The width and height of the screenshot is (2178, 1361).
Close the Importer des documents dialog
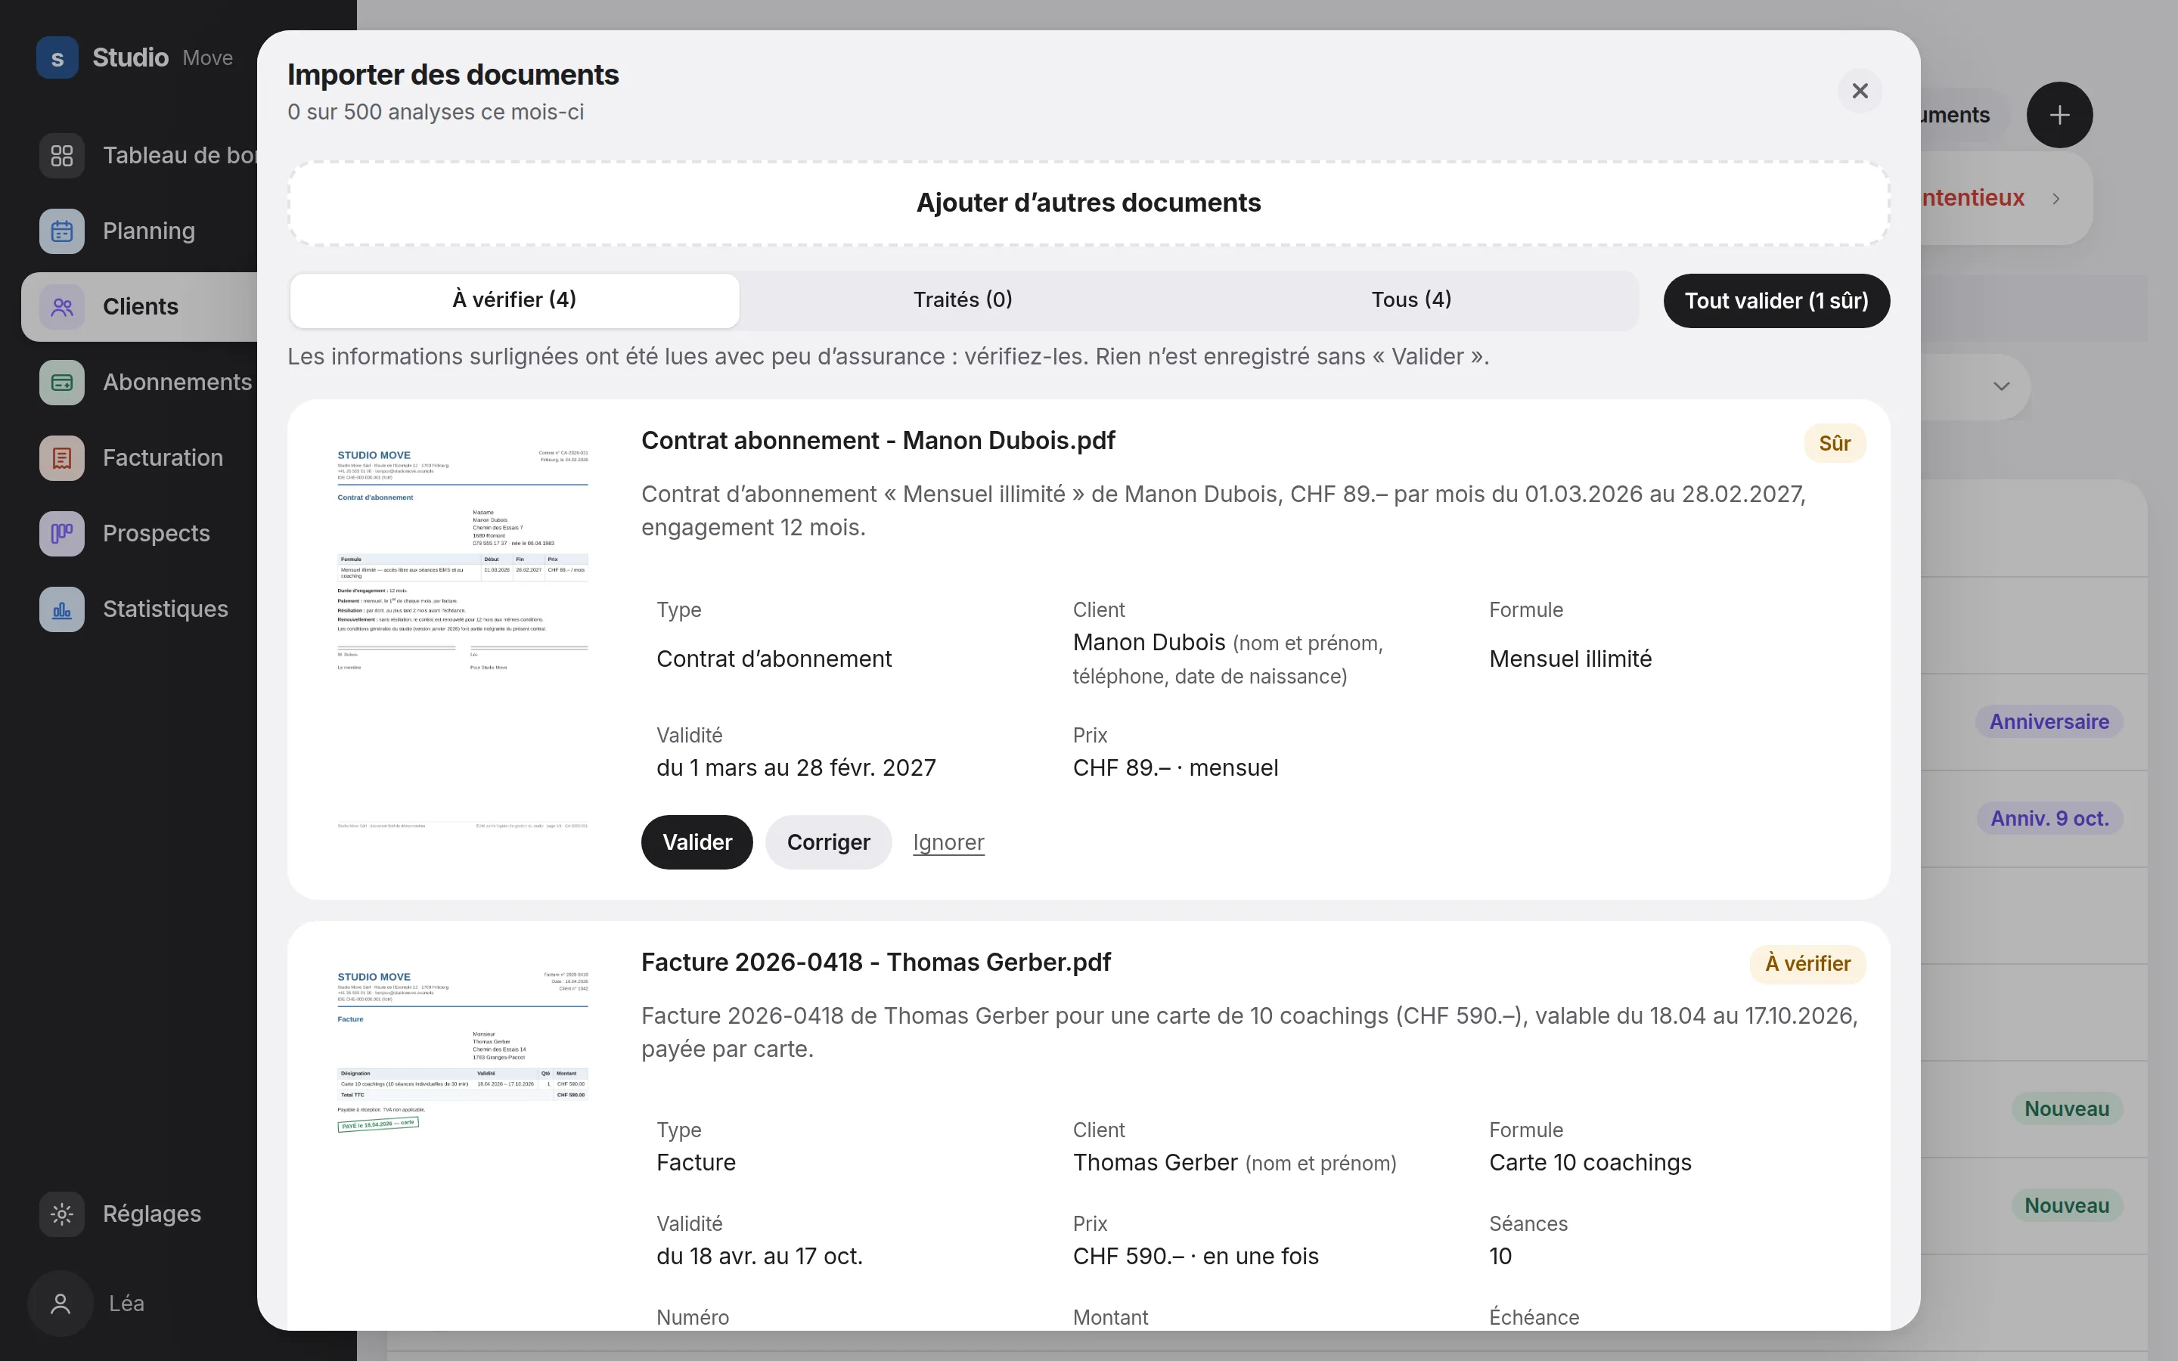[x=1860, y=91]
